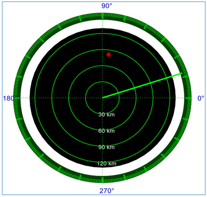Click the 0° bearing label

(x=201, y=98)
